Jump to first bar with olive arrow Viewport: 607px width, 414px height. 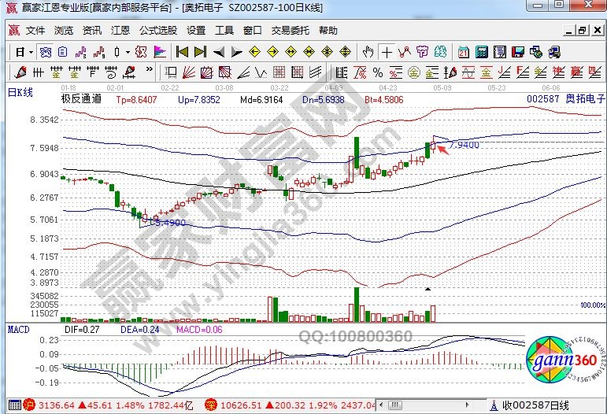tap(182, 52)
